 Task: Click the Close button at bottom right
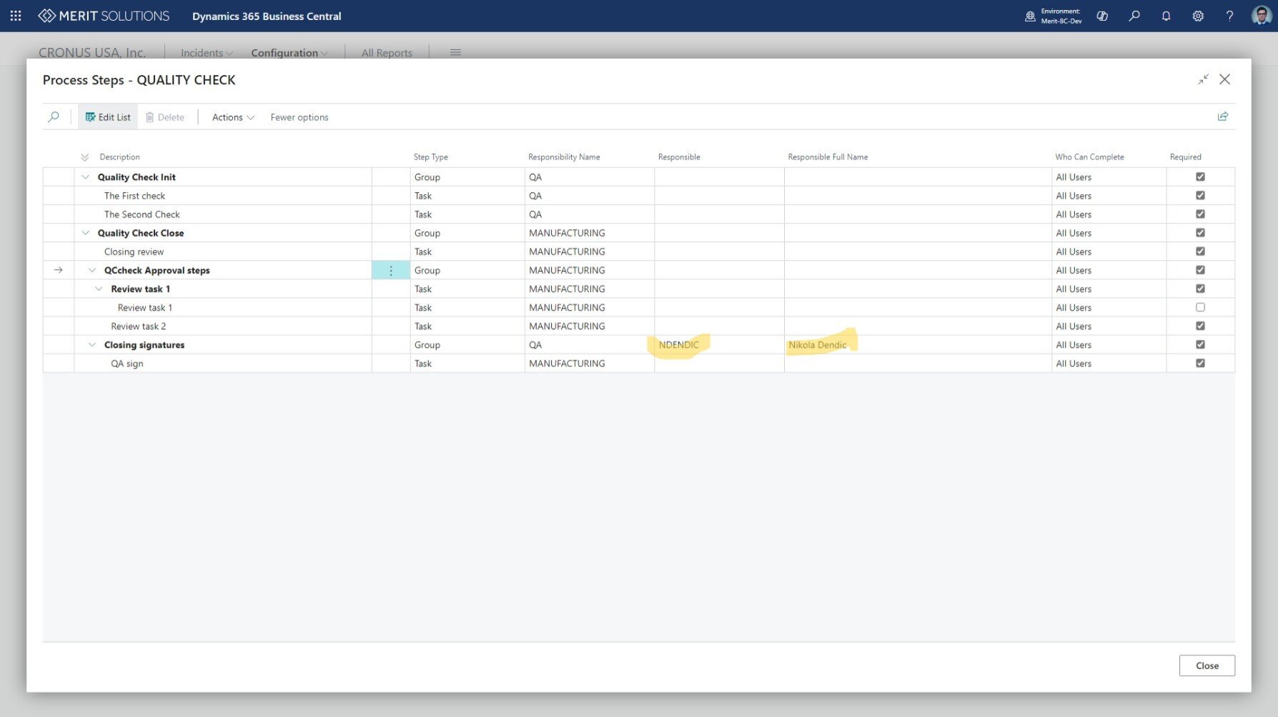point(1207,666)
